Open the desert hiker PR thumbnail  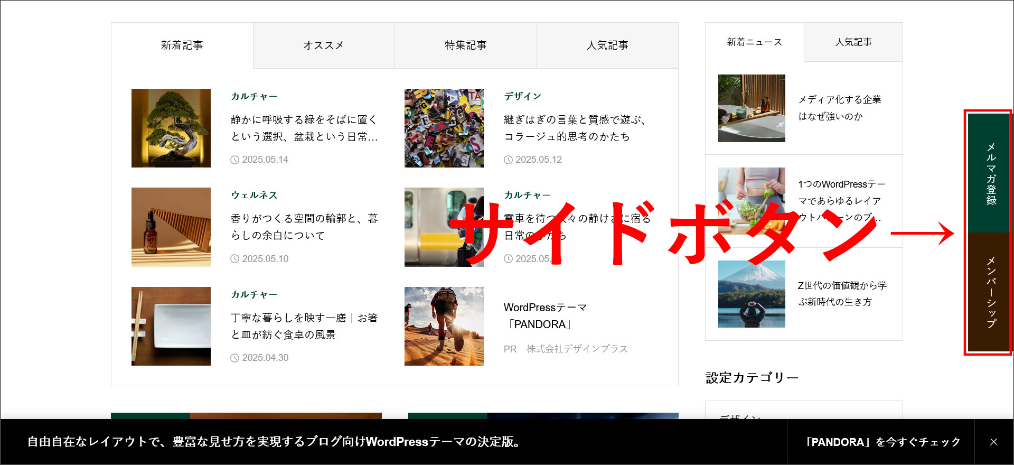444,326
